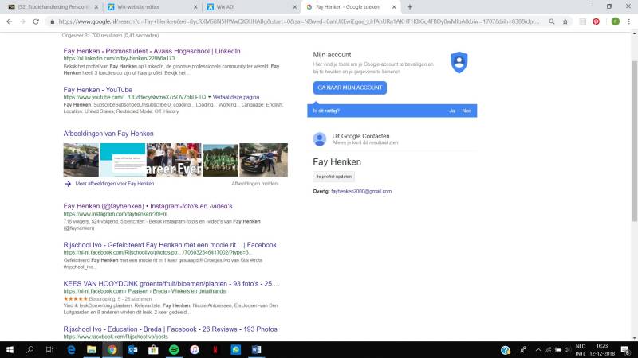The width and height of the screenshot is (638, 358).
Task: Open the Pinterest extension icon
Action: pyautogui.click(x=596, y=21)
